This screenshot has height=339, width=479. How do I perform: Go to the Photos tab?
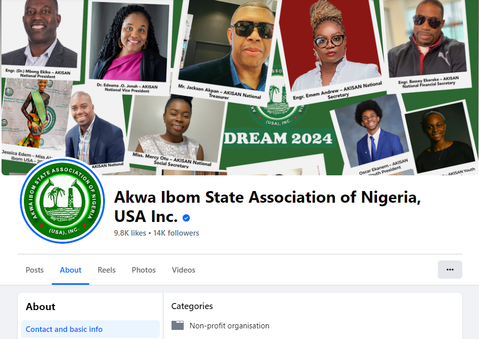click(144, 270)
